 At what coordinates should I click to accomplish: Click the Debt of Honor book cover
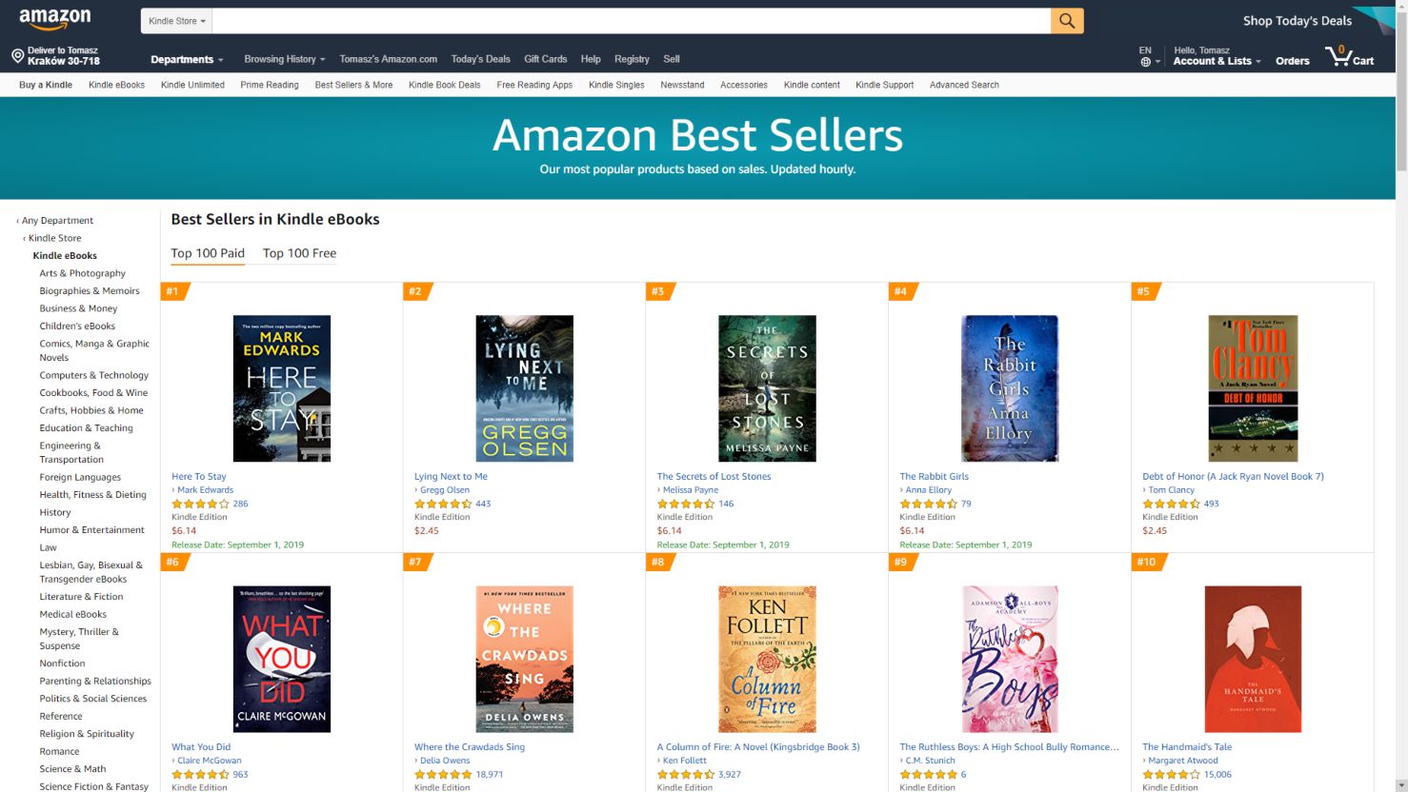pos(1253,388)
